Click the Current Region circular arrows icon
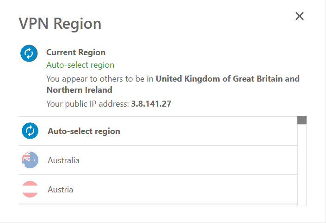The width and height of the screenshot is (326, 223). coord(29,53)
